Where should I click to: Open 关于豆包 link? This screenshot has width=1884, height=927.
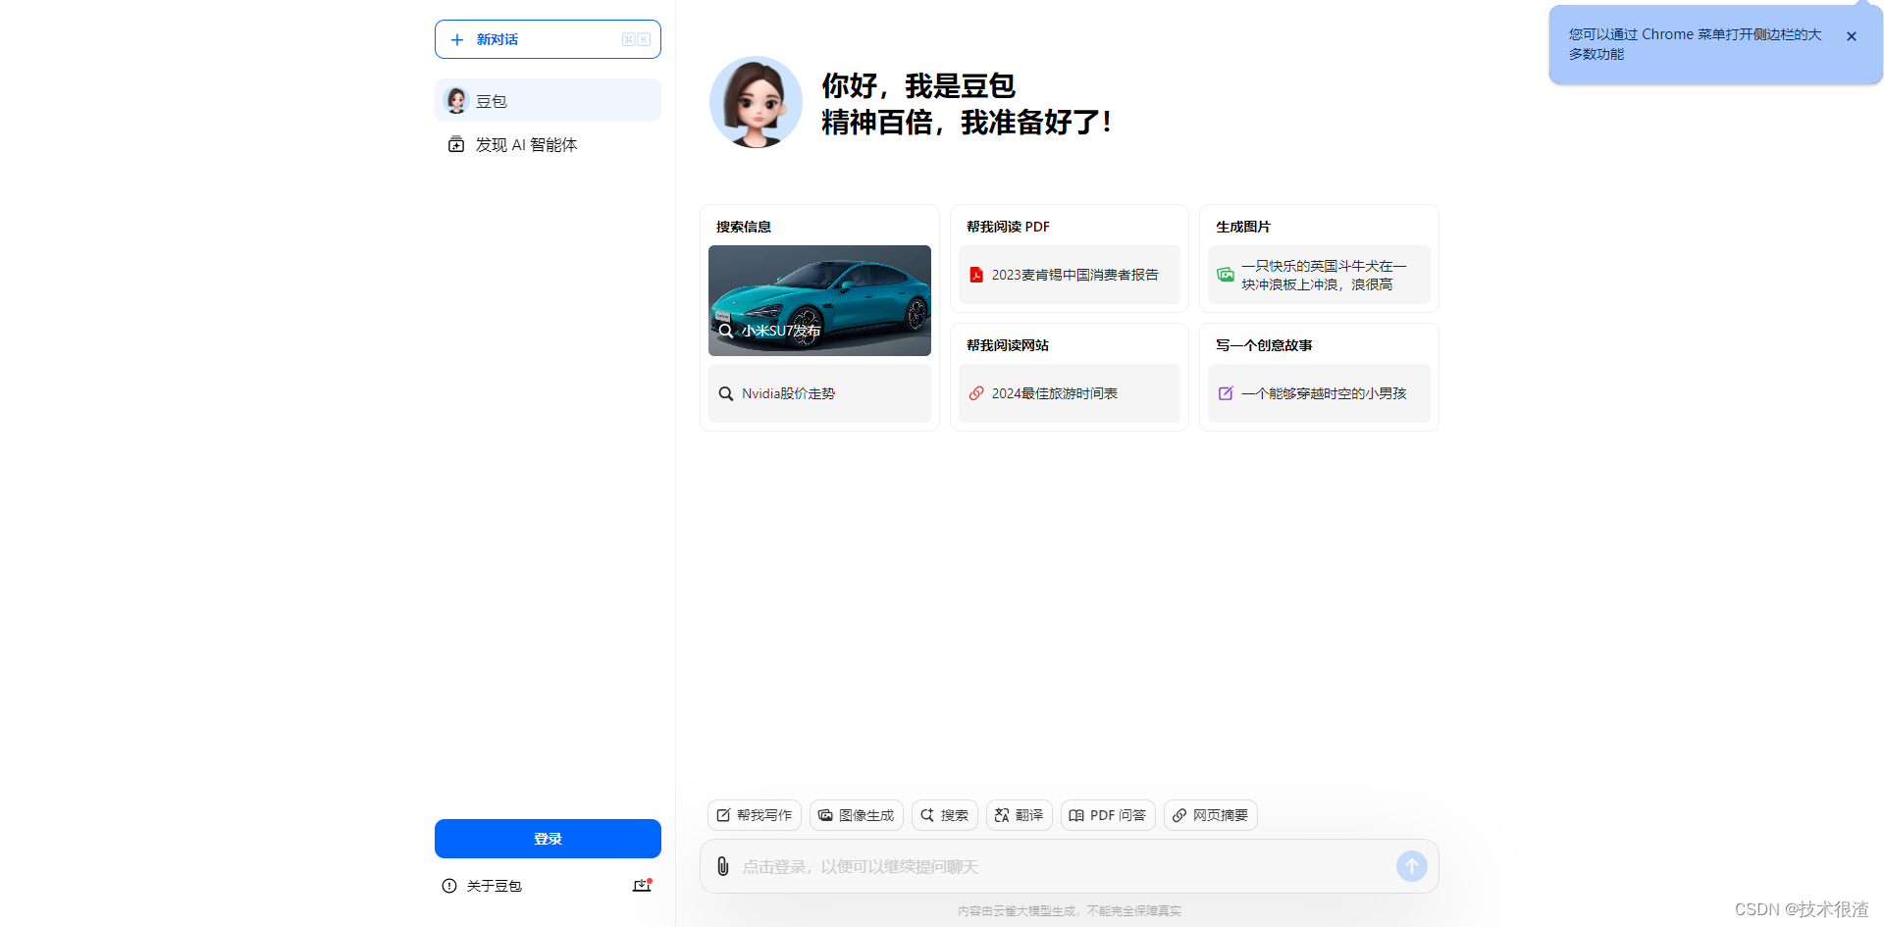coord(494,886)
